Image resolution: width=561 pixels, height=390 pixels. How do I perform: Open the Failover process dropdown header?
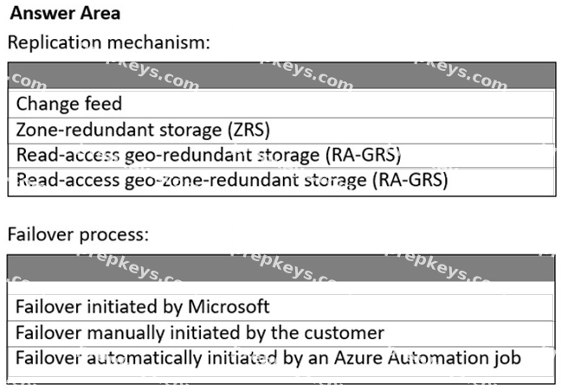[281, 268]
